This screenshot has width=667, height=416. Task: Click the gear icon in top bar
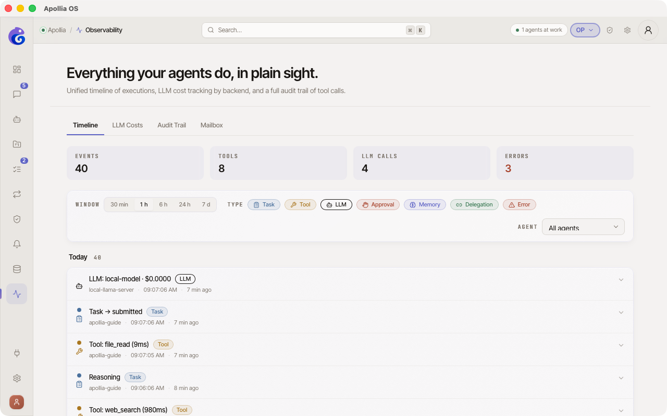627,30
